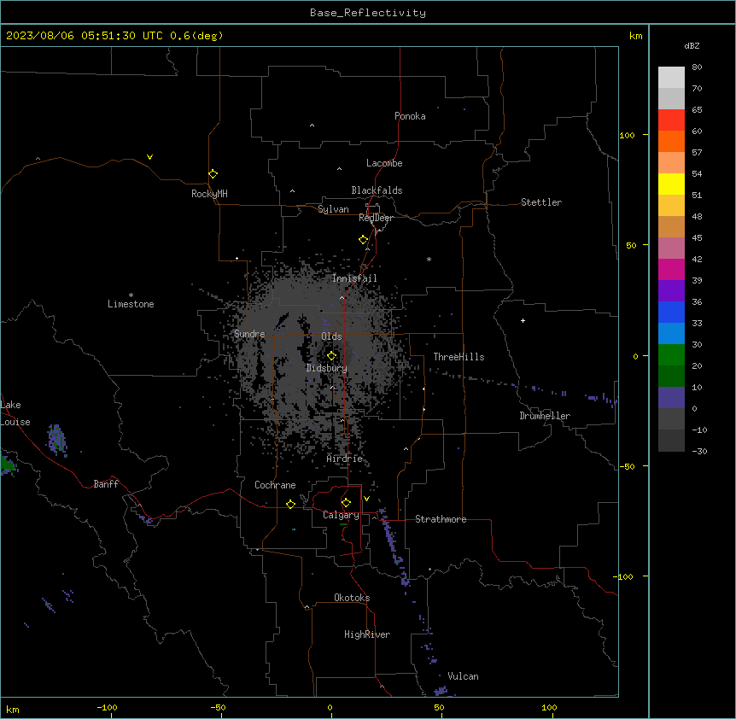Screen dimensions: 736x719
Task: Click the Sylvan label
Action: pyautogui.click(x=333, y=209)
